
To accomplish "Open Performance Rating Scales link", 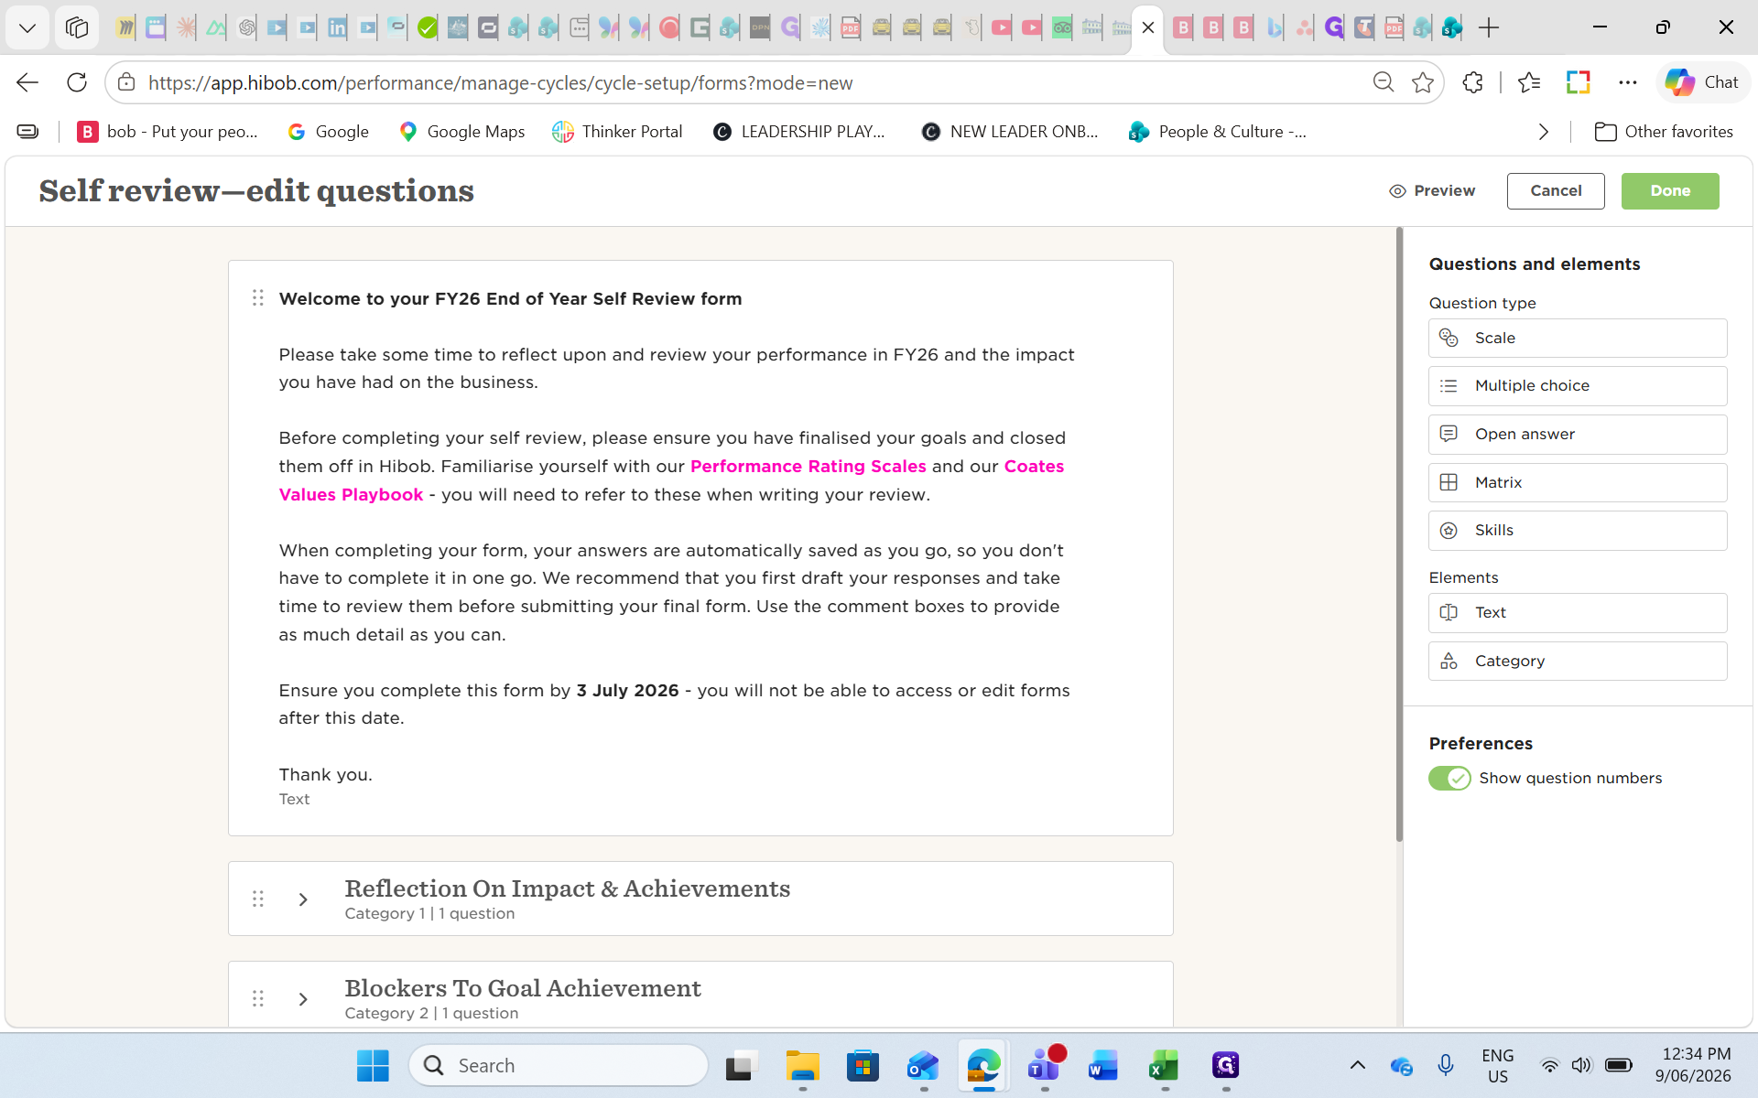I will (808, 467).
